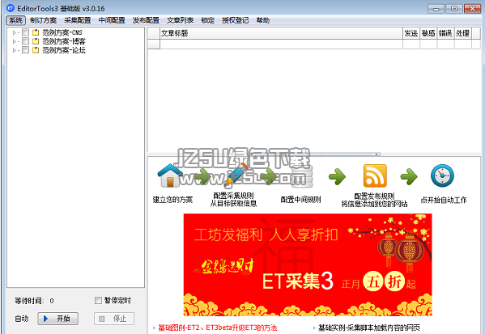This screenshot has width=485, height=334.
Task: Select the 范例方案-CMS tree item
Action: 62,32
